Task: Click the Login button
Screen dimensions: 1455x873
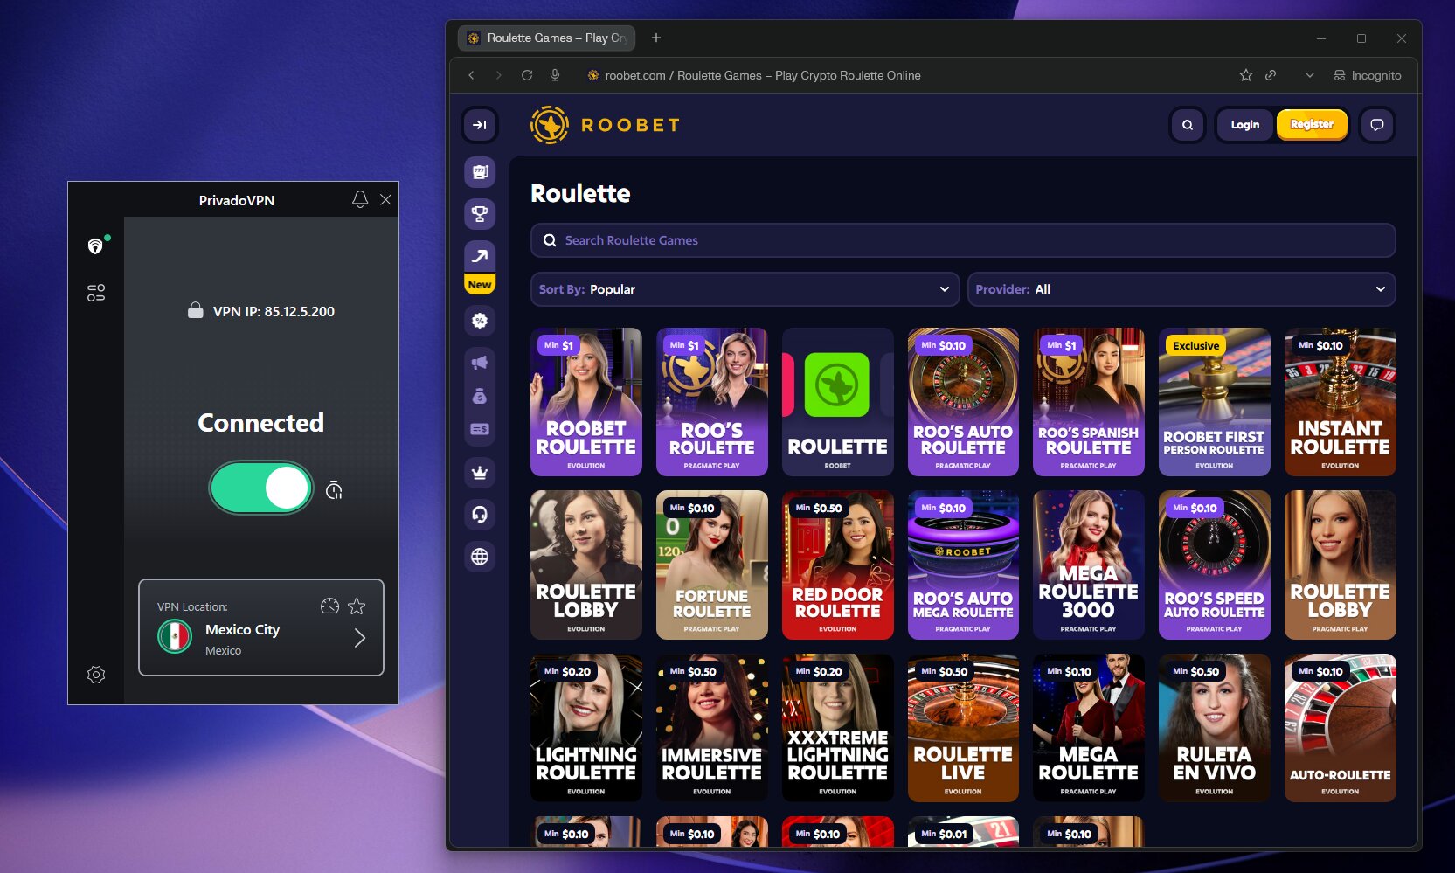Action: coord(1244,125)
